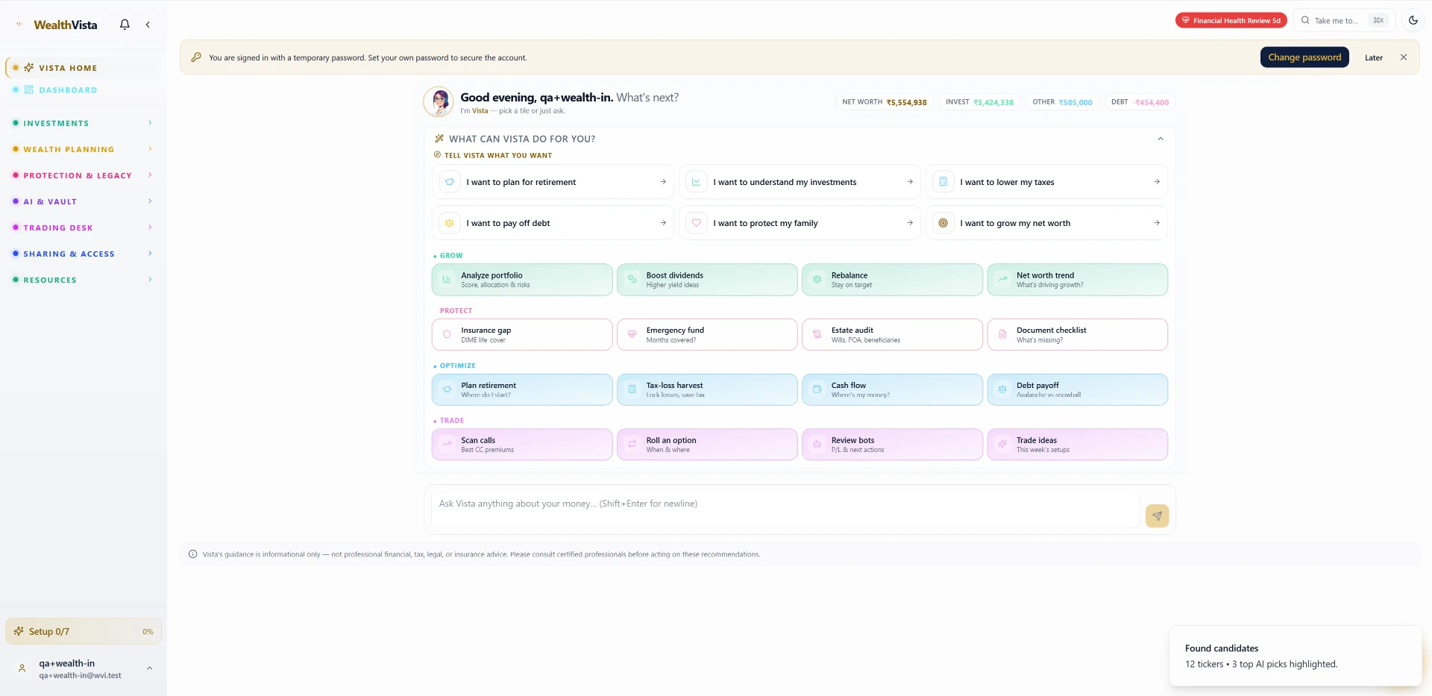Image resolution: width=1432 pixels, height=696 pixels.
Task: Click the Plan retirement piggy icon
Action: click(447, 389)
